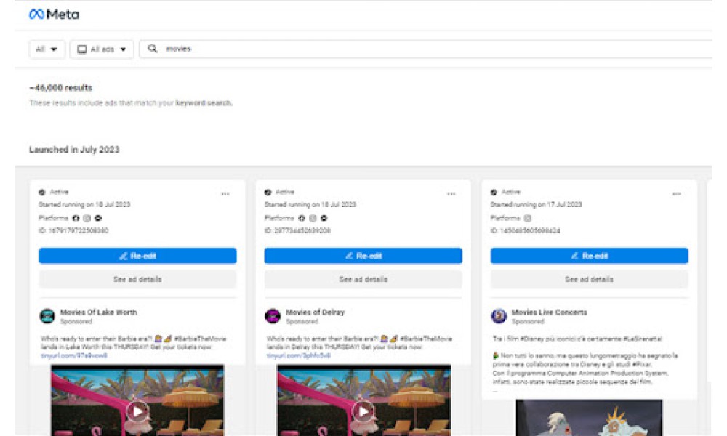This screenshot has width=727, height=436.
Task: Click ad ID on Delray ad
Action: pyautogui.click(x=297, y=231)
